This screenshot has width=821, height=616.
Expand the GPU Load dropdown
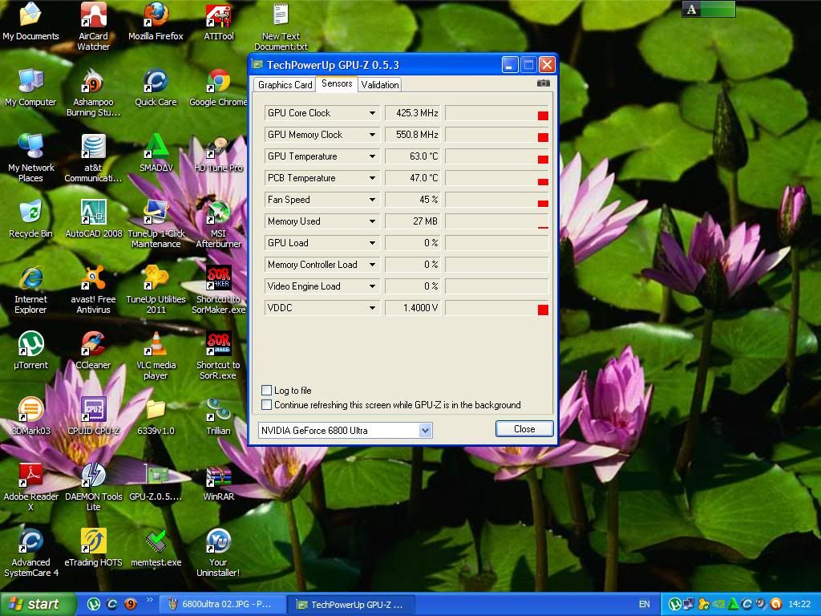372,243
